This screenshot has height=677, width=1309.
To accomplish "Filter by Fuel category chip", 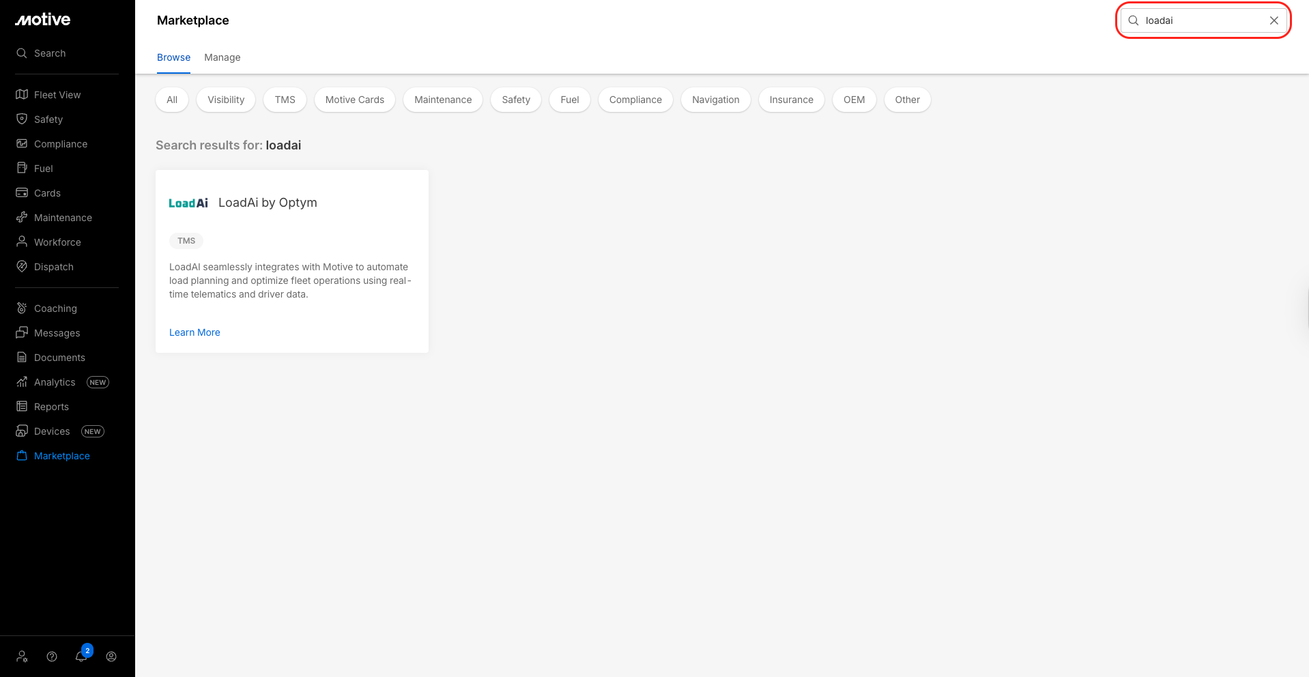I will pyautogui.click(x=570, y=100).
